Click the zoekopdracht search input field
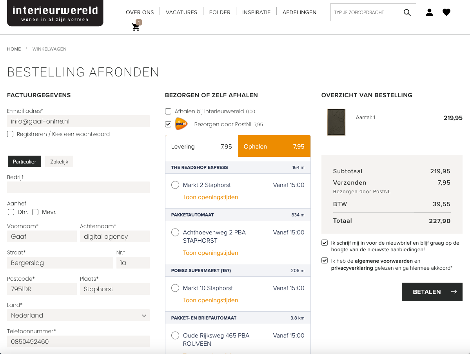The width and height of the screenshot is (470, 354). click(x=365, y=12)
